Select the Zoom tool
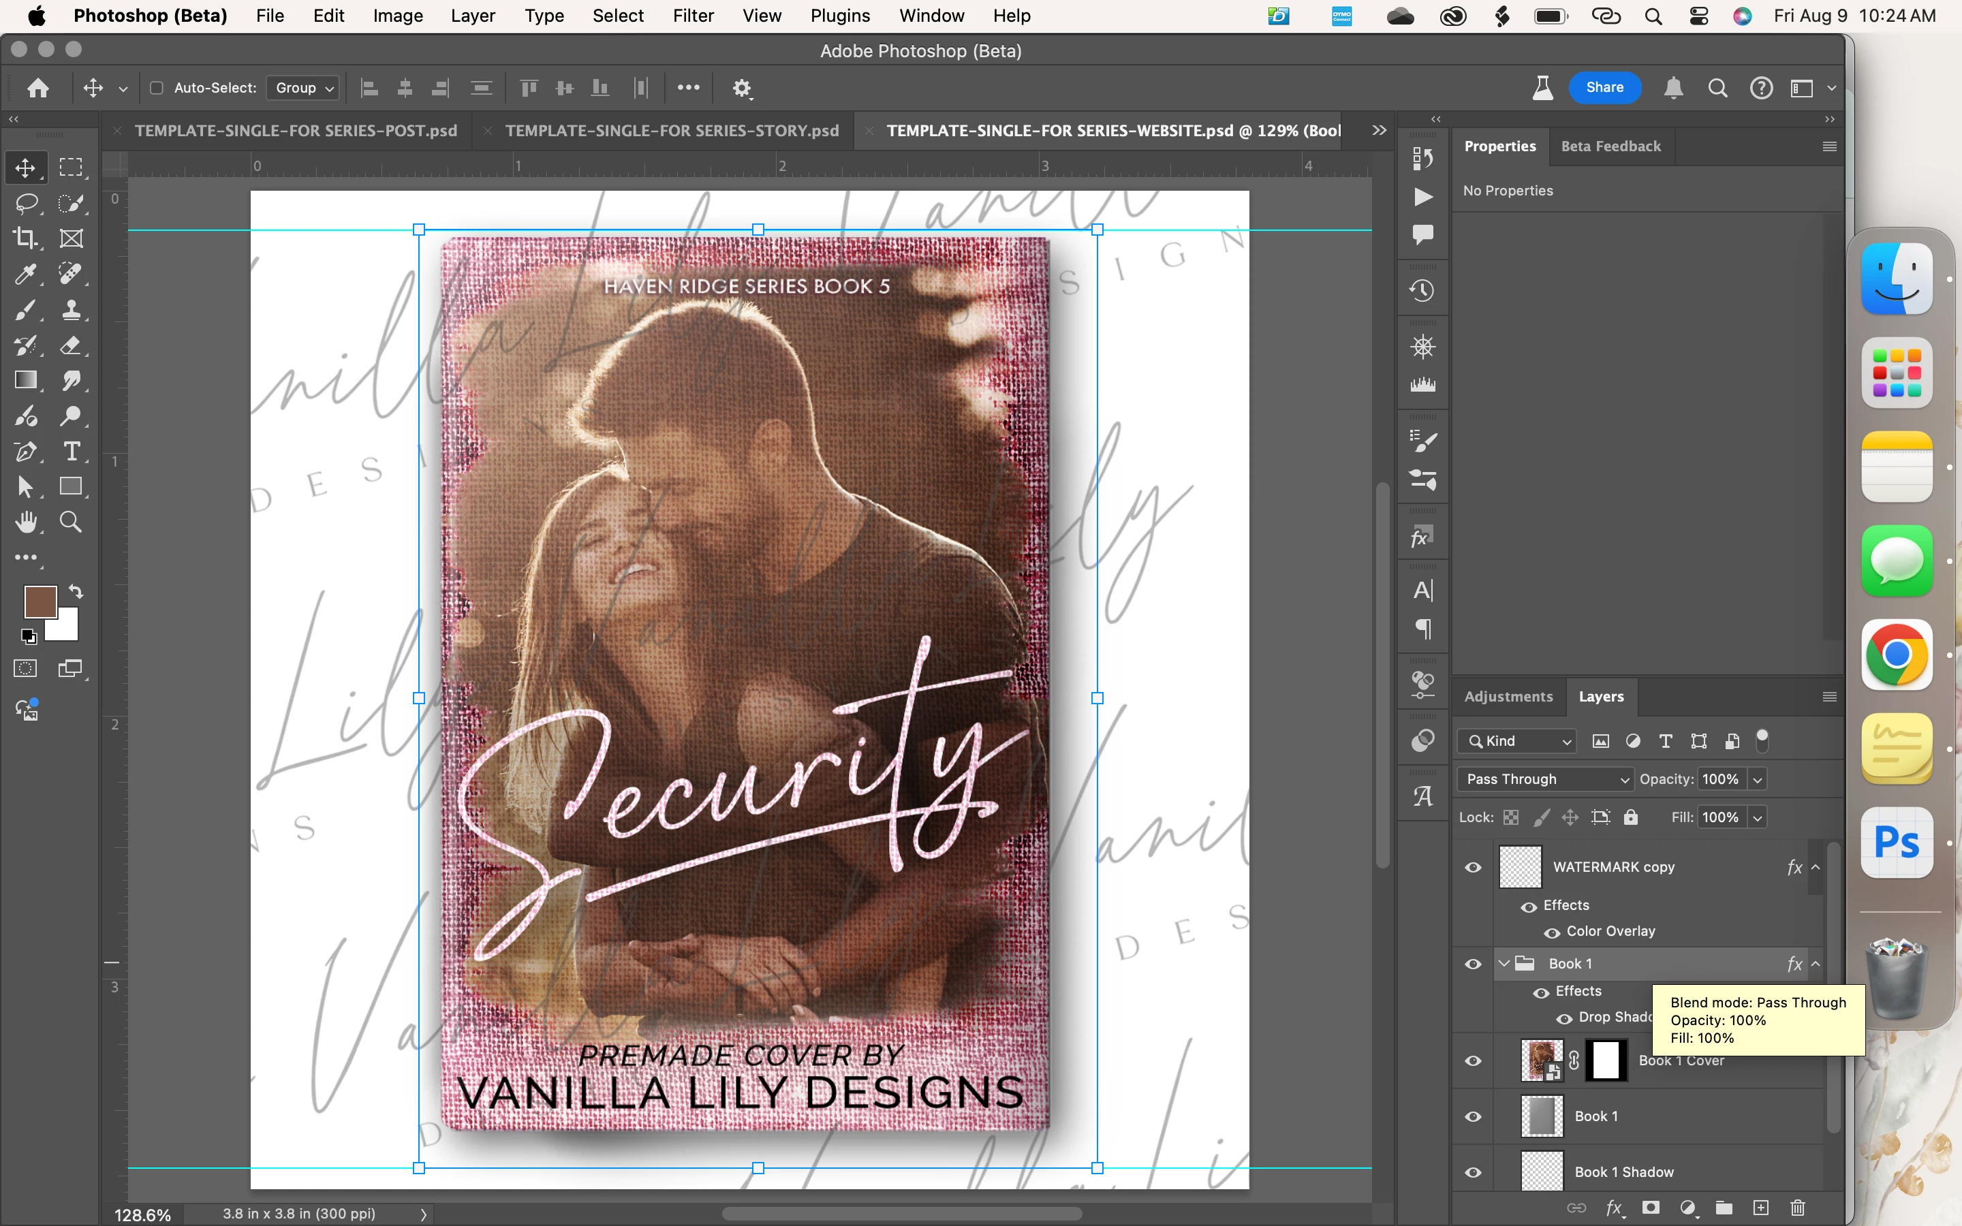This screenshot has height=1226, width=1962. [x=72, y=522]
